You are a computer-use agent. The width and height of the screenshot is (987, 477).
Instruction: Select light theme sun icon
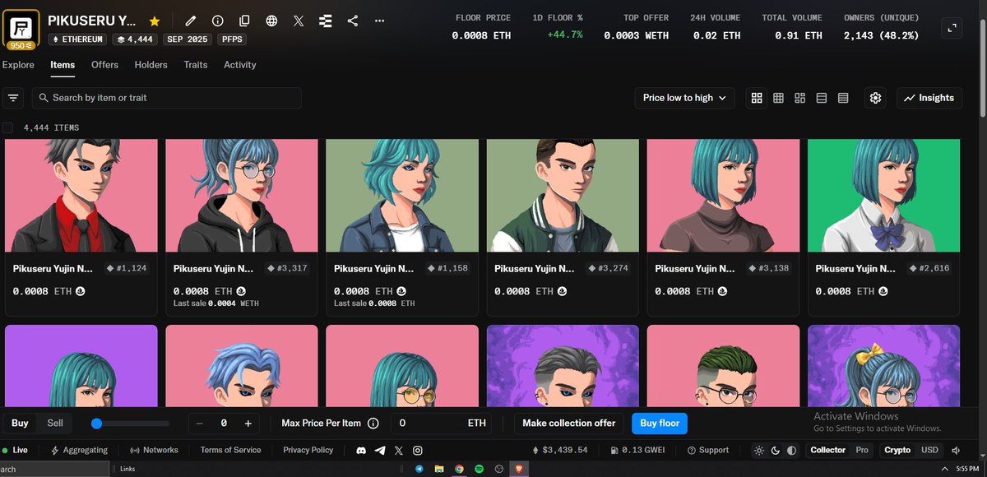tap(758, 451)
